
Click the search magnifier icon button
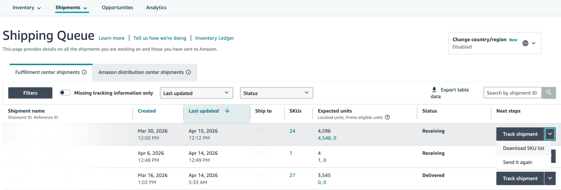click(x=549, y=93)
